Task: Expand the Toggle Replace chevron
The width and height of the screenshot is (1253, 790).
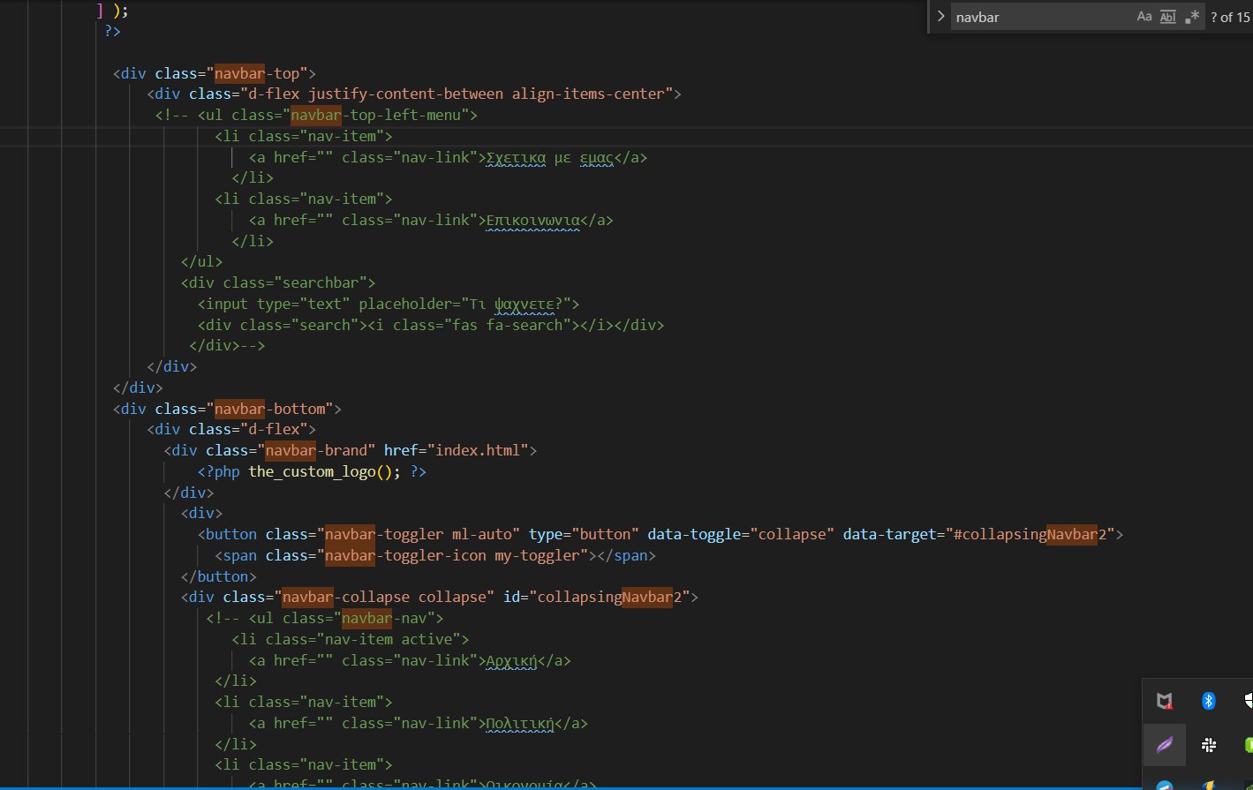Action: pos(940,16)
